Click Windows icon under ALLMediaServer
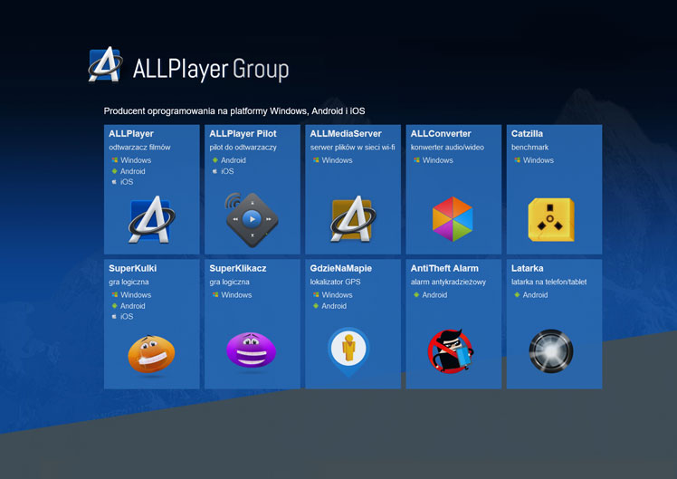 point(316,160)
